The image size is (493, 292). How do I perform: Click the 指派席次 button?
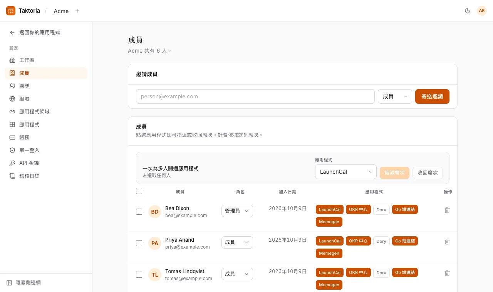394,173
